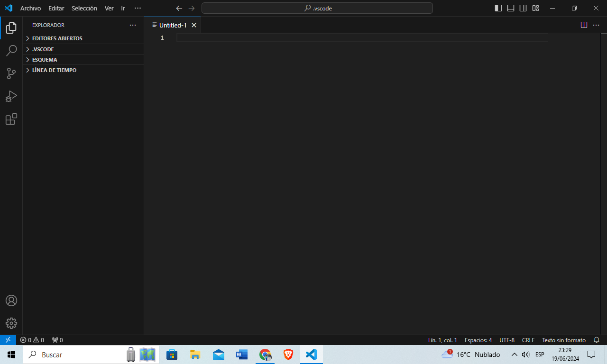Open the Selección menu
607x364 pixels.
click(84, 8)
